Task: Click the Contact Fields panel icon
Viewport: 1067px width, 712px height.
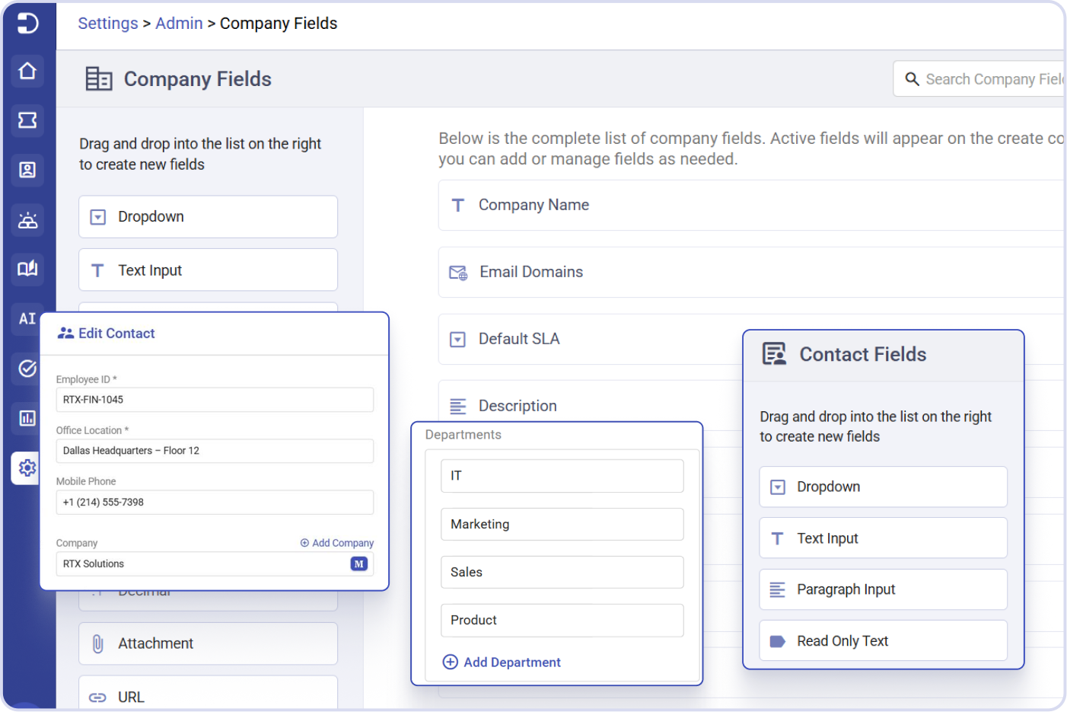Action: coord(774,354)
